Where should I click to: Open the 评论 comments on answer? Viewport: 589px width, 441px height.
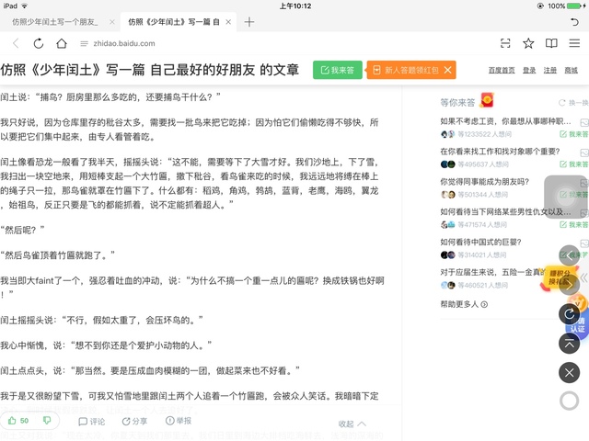pos(91,421)
